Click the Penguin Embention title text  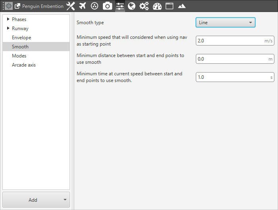click(43, 6)
